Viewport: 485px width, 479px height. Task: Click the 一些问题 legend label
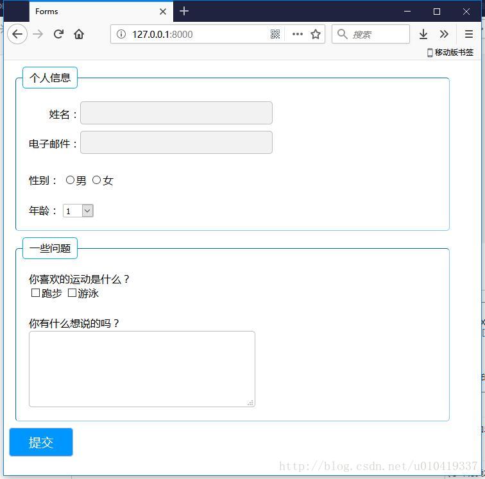(x=50, y=248)
